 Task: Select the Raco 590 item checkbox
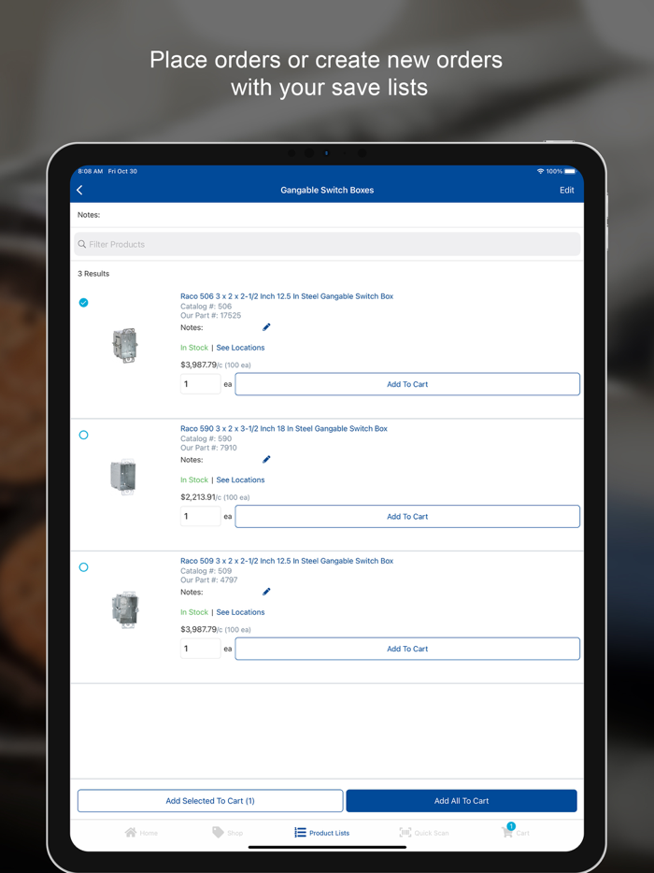point(83,435)
